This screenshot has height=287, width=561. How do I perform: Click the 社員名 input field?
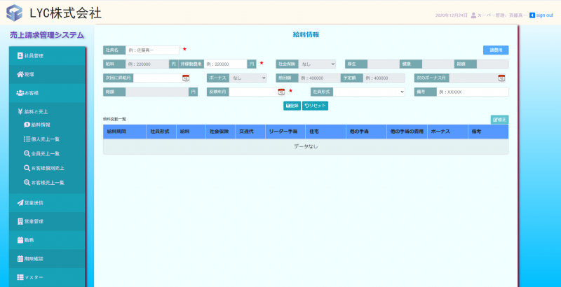click(x=153, y=50)
